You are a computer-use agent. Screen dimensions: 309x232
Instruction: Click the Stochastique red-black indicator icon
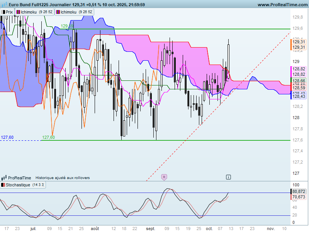(x=3, y=185)
